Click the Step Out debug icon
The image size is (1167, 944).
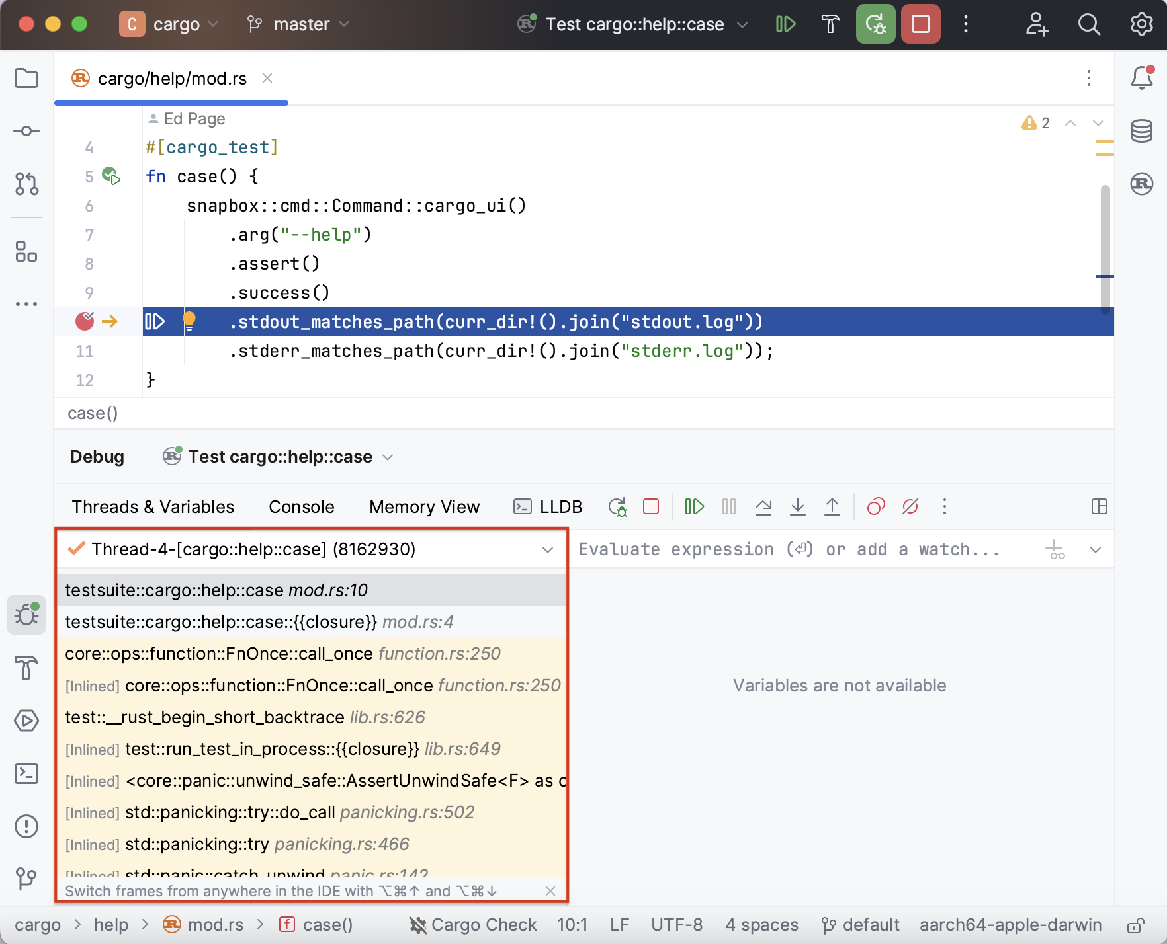[832, 507]
